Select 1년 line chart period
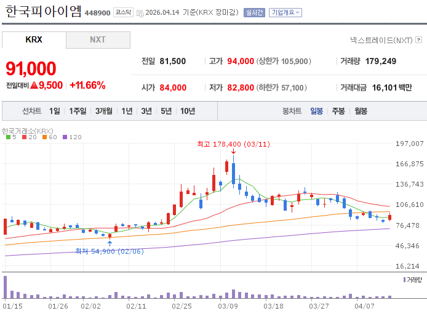This screenshot has width=427, height=316. (x=127, y=111)
